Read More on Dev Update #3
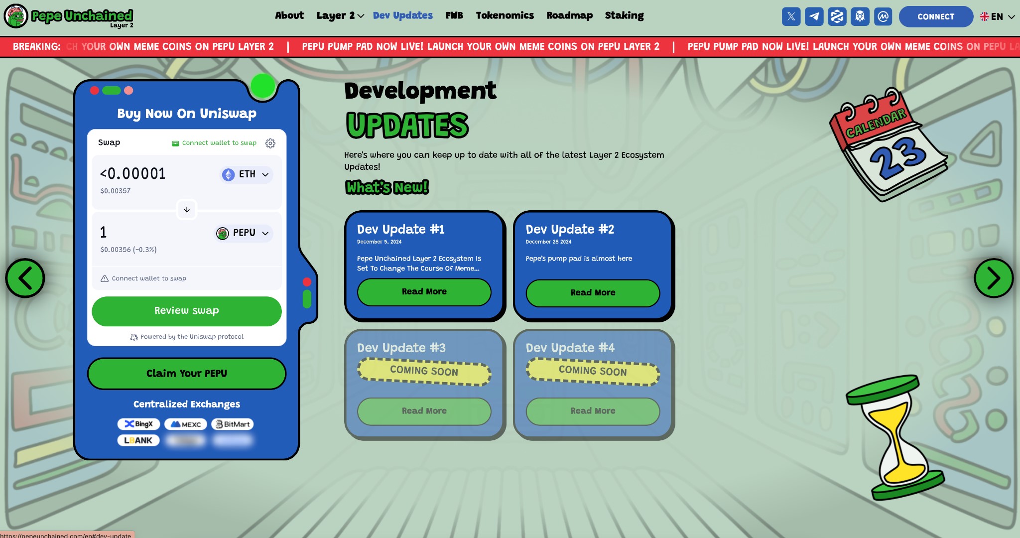The height and width of the screenshot is (538, 1020). [x=424, y=411]
